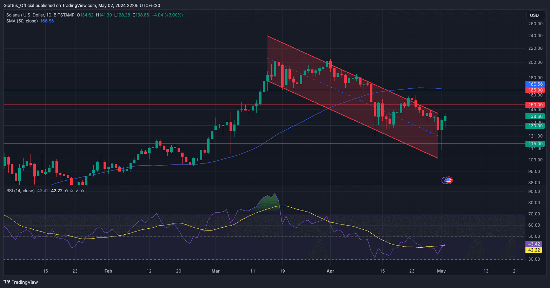
Task: Click the 88.00 price axis label
Action: tap(534, 183)
